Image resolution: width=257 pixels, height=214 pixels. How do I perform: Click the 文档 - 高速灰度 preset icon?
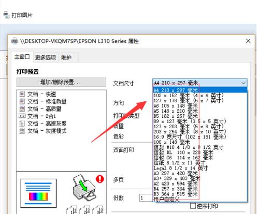22,124
